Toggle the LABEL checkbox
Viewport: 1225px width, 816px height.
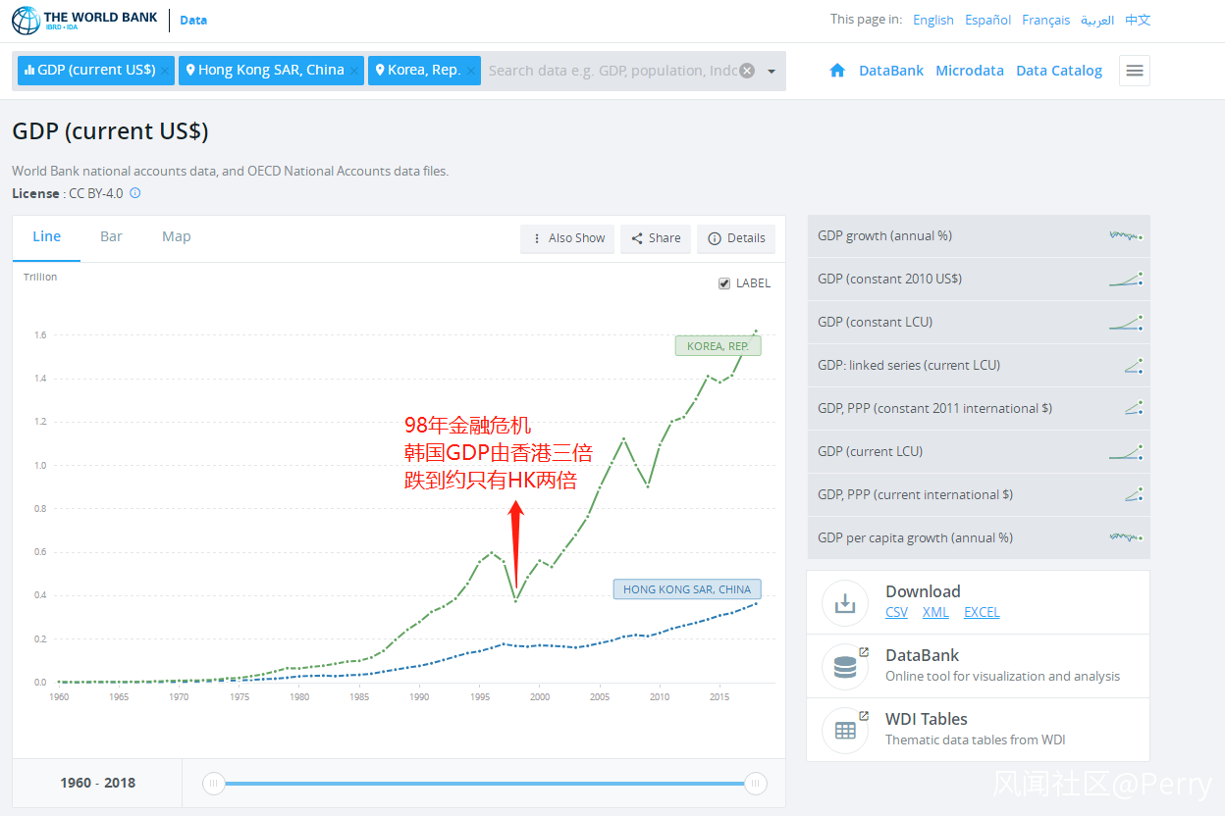click(725, 283)
